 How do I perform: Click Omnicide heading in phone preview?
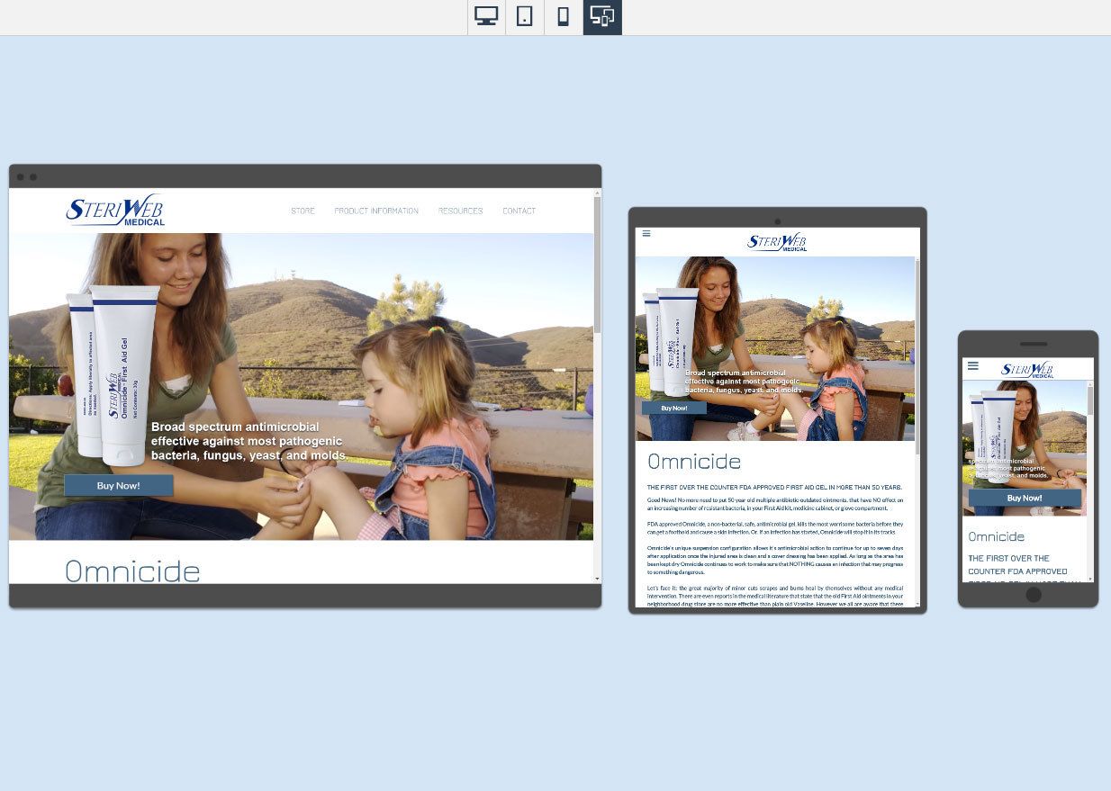pyautogui.click(x=997, y=536)
